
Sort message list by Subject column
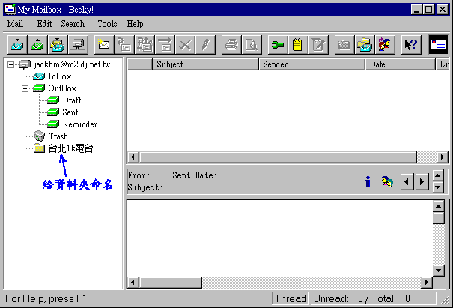click(x=205, y=64)
